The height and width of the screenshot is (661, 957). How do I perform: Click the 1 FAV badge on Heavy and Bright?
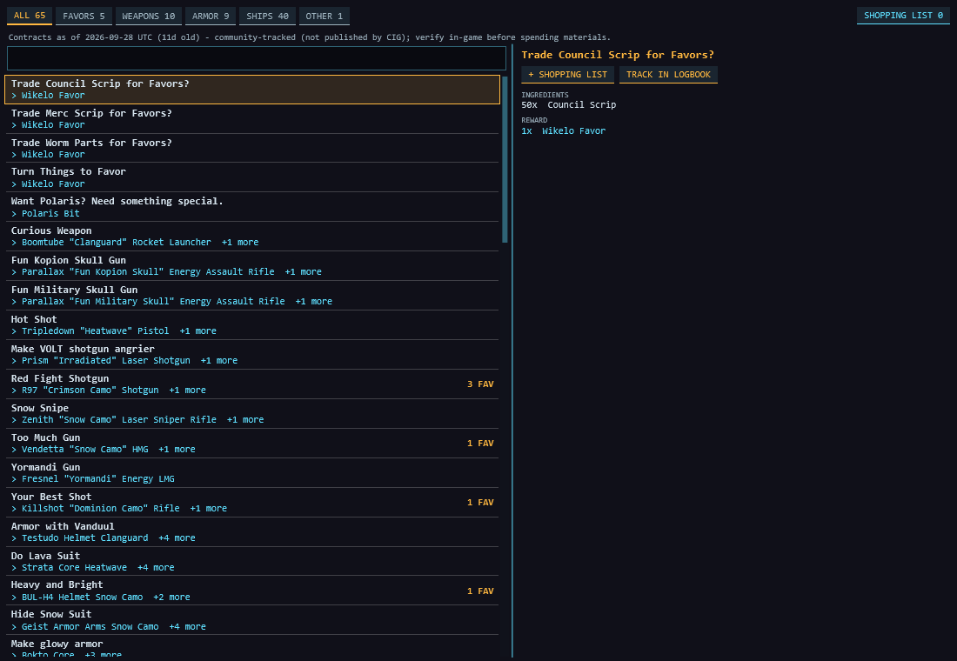tap(480, 591)
